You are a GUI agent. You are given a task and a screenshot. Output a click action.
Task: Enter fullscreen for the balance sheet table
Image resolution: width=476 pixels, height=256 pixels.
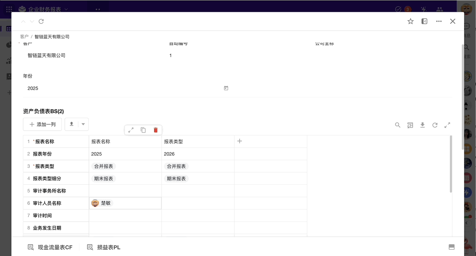click(447, 125)
